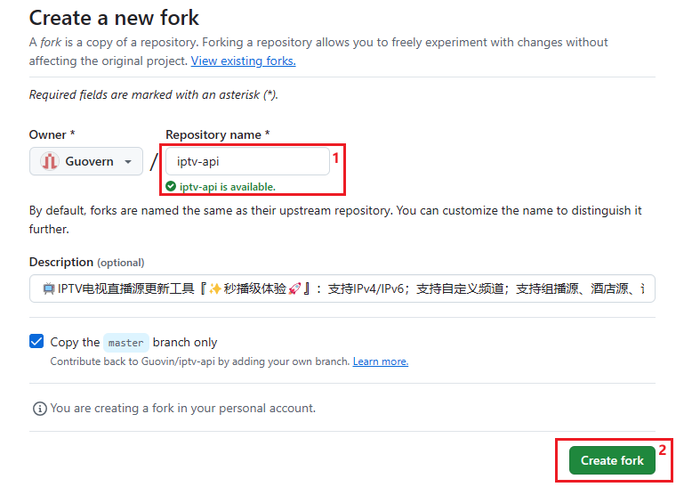Open the Guovern owner dropdown
This screenshot has width=684, height=495.
click(86, 161)
